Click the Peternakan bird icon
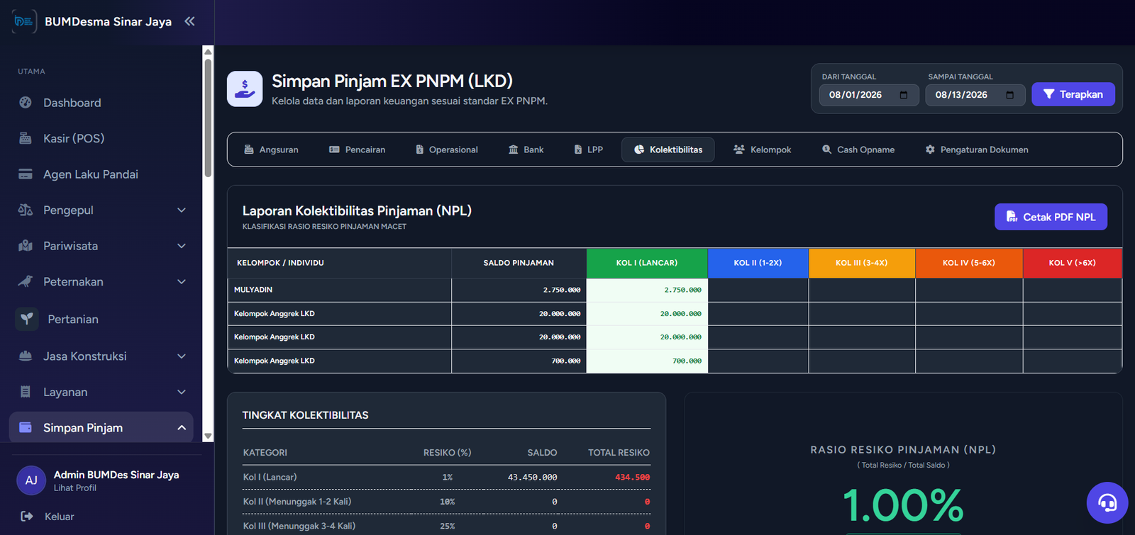Image resolution: width=1135 pixels, height=535 pixels. coord(26,281)
